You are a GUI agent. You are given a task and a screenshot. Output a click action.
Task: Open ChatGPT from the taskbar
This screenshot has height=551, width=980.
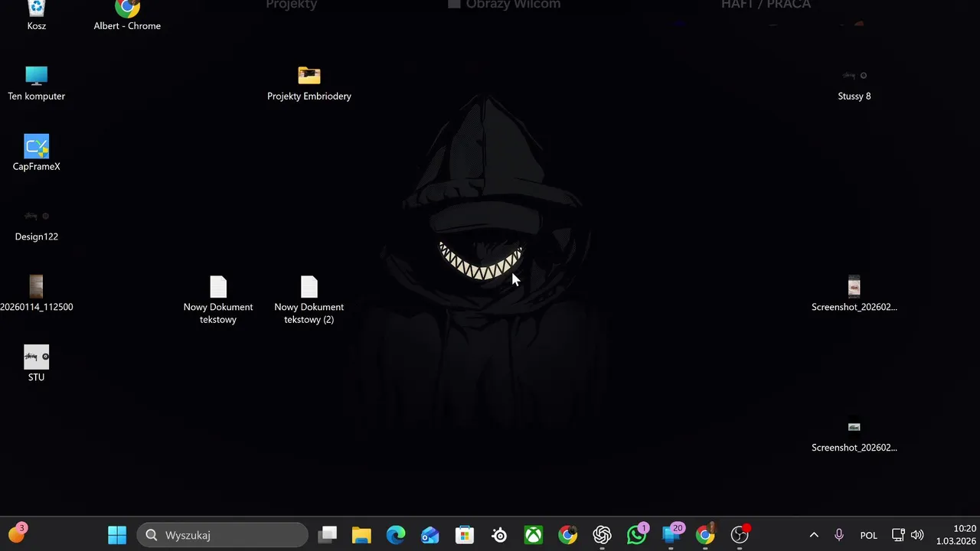(603, 535)
